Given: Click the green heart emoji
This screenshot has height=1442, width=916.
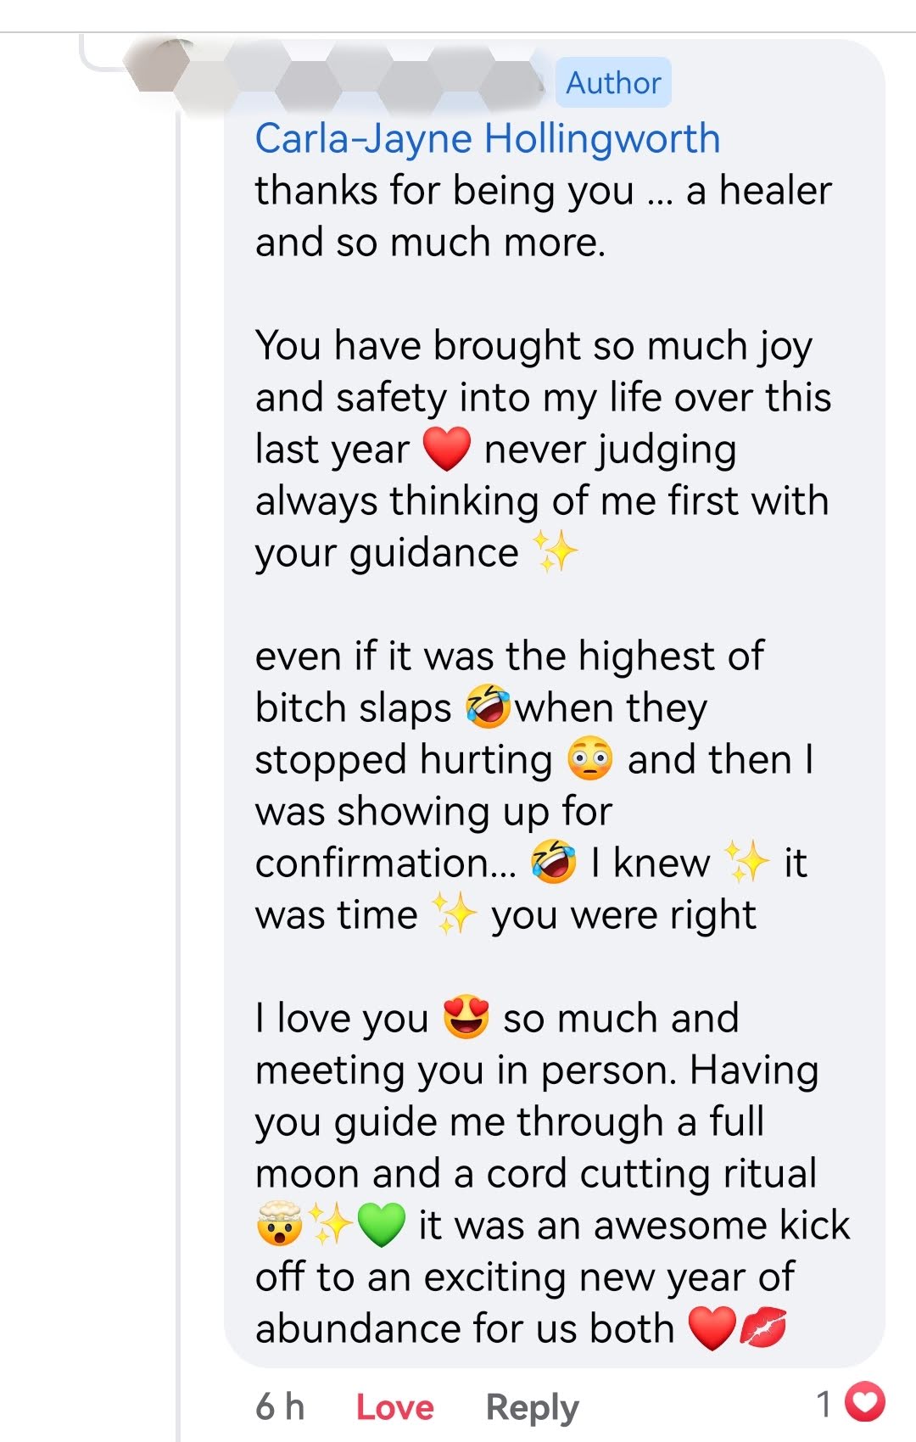Looking at the screenshot, I should pos(381,1225).
